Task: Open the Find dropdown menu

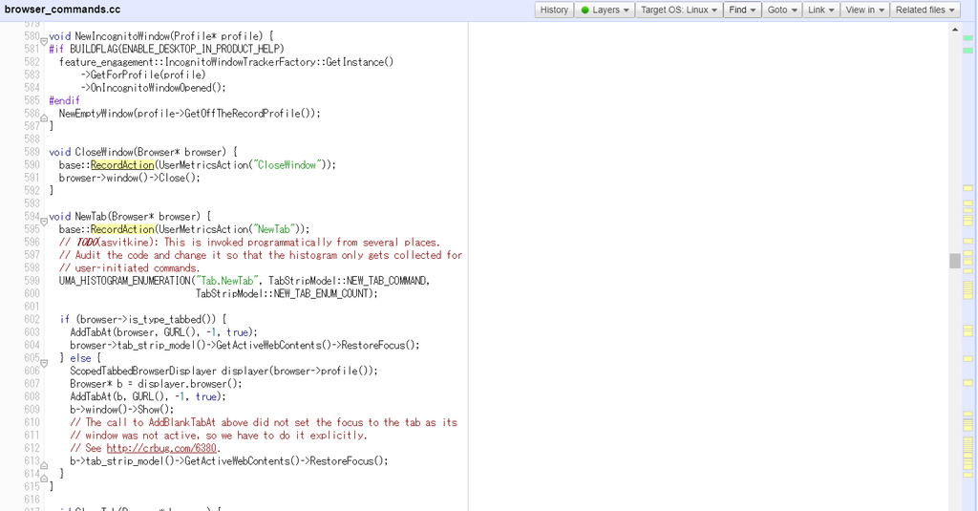Action: coord(742,10)
